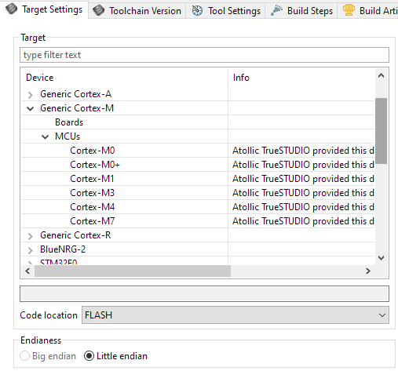Collapse the Generic Cortex-M node
Image resolution: width=398 pixels, height=371 pixels.
click(x=31, y=108)
